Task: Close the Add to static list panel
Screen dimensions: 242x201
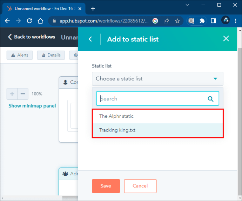Action: (x=226, y=39)
